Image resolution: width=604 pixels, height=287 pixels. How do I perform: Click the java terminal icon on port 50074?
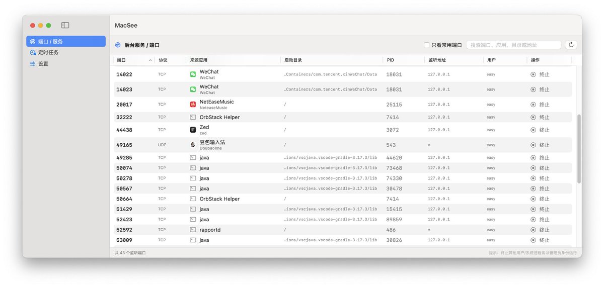(x=193, y=168)
